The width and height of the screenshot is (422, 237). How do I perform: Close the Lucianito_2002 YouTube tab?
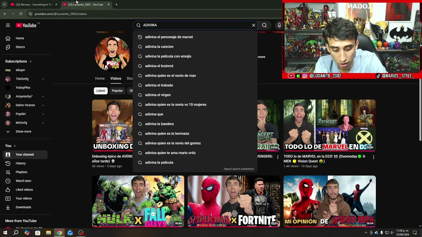tap(108, 4)
